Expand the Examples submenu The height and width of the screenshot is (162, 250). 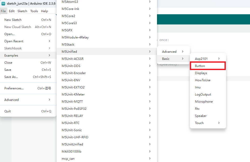[x=28, y=56]
